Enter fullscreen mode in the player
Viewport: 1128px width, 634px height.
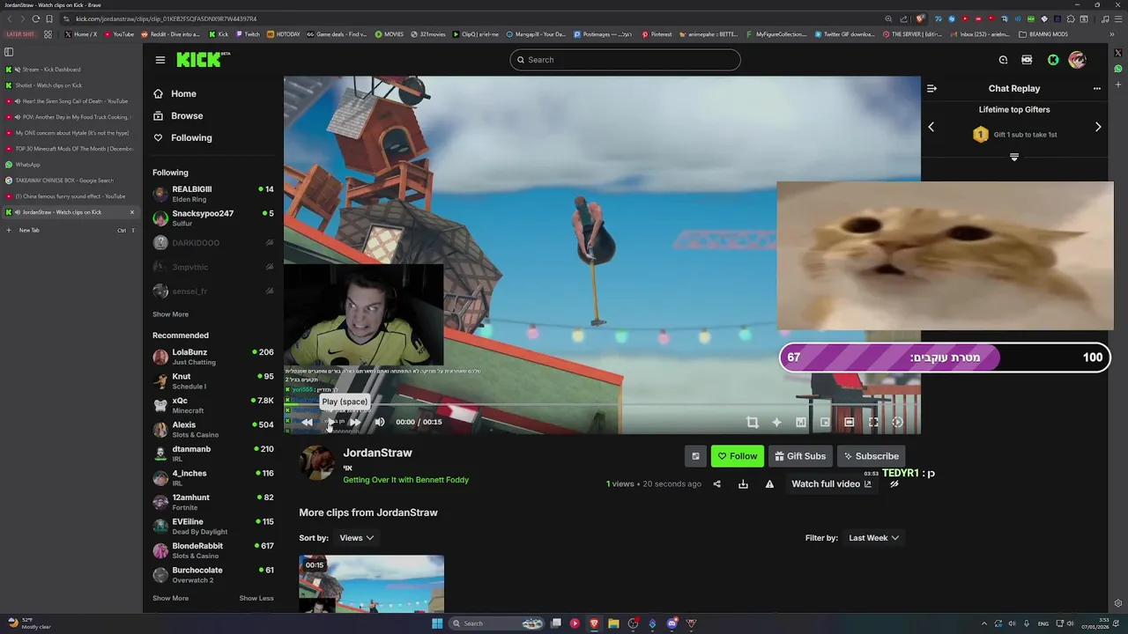point(873,422)
